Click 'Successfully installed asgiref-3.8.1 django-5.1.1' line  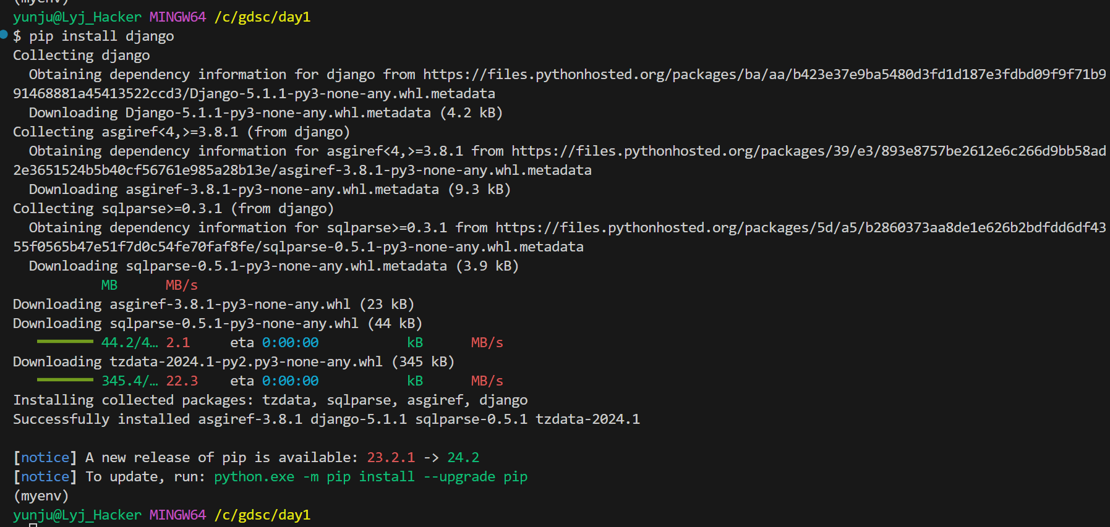[327, 419]
